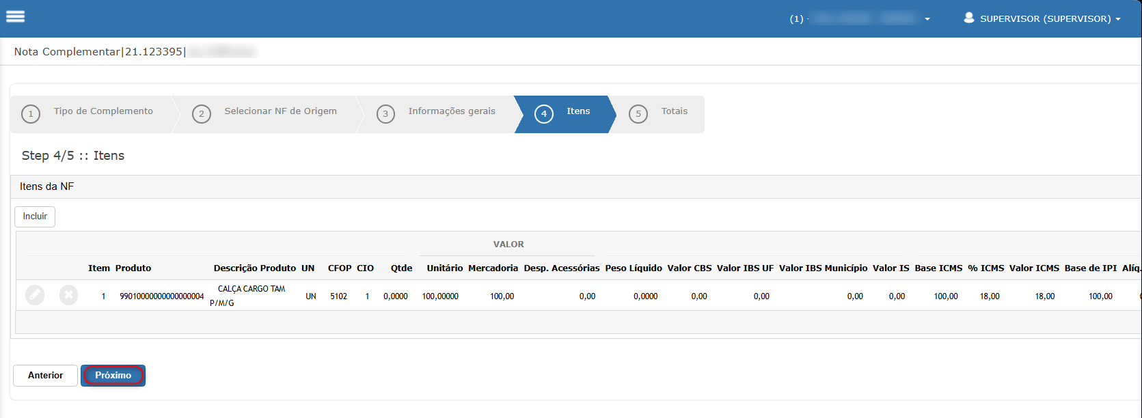
Task: Click the pencil edit icon for item 1
Action: pyautogui.click(x=35, y=295)
